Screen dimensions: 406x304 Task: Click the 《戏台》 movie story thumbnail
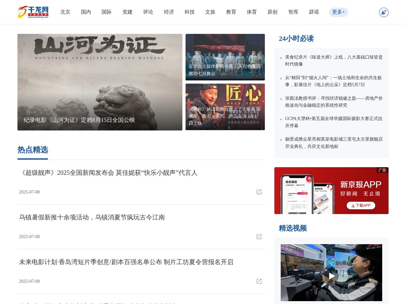(225, 107)
